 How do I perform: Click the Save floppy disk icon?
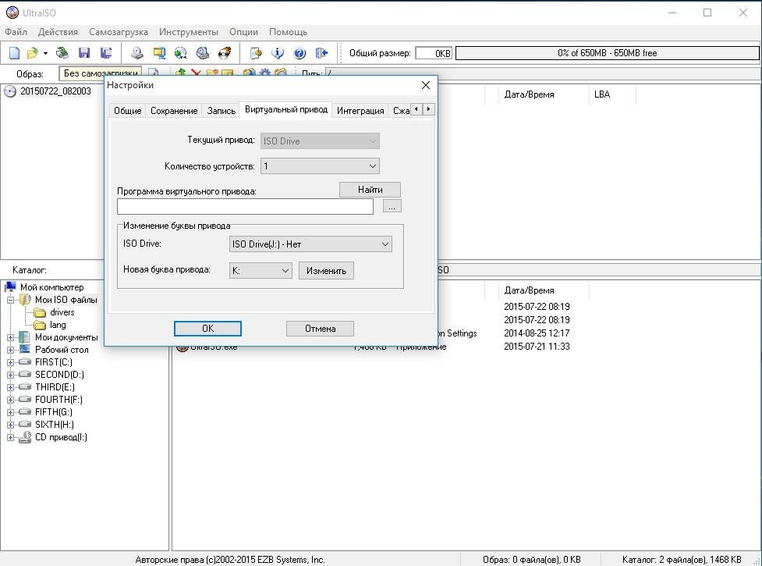point(84,52)
